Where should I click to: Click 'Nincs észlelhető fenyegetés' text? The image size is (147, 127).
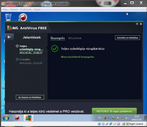[77, 57]
